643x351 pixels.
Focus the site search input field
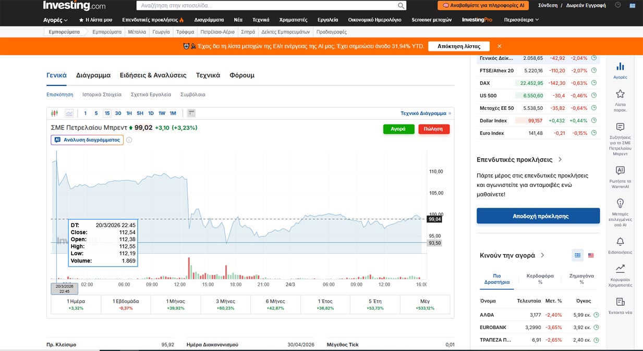(x=266, y=6)
